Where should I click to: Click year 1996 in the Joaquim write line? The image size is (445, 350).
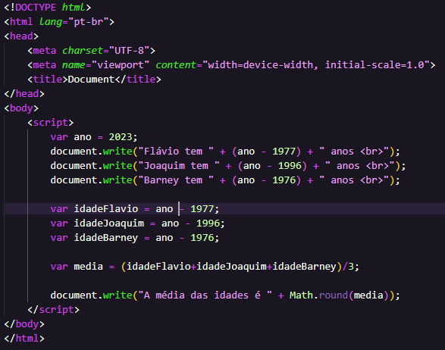(290, 166)
